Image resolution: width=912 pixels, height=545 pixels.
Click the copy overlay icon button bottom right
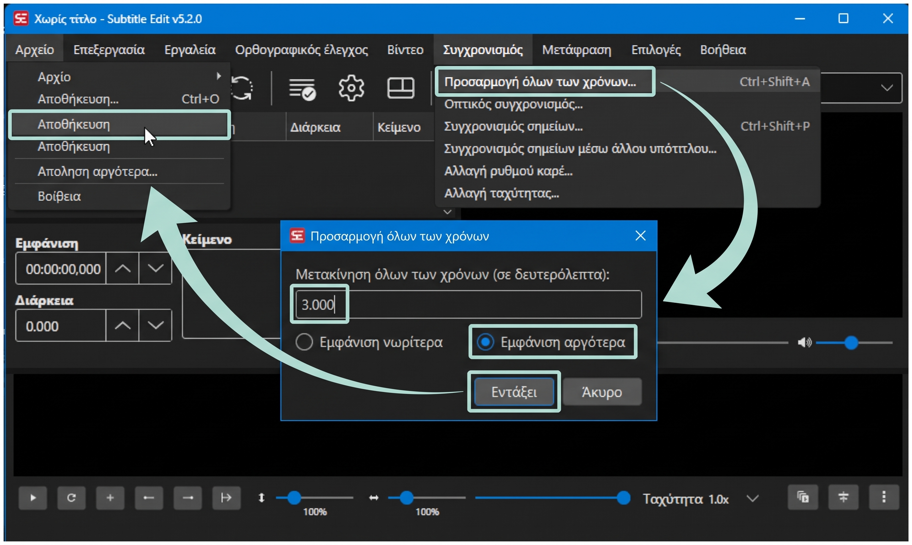803,497
